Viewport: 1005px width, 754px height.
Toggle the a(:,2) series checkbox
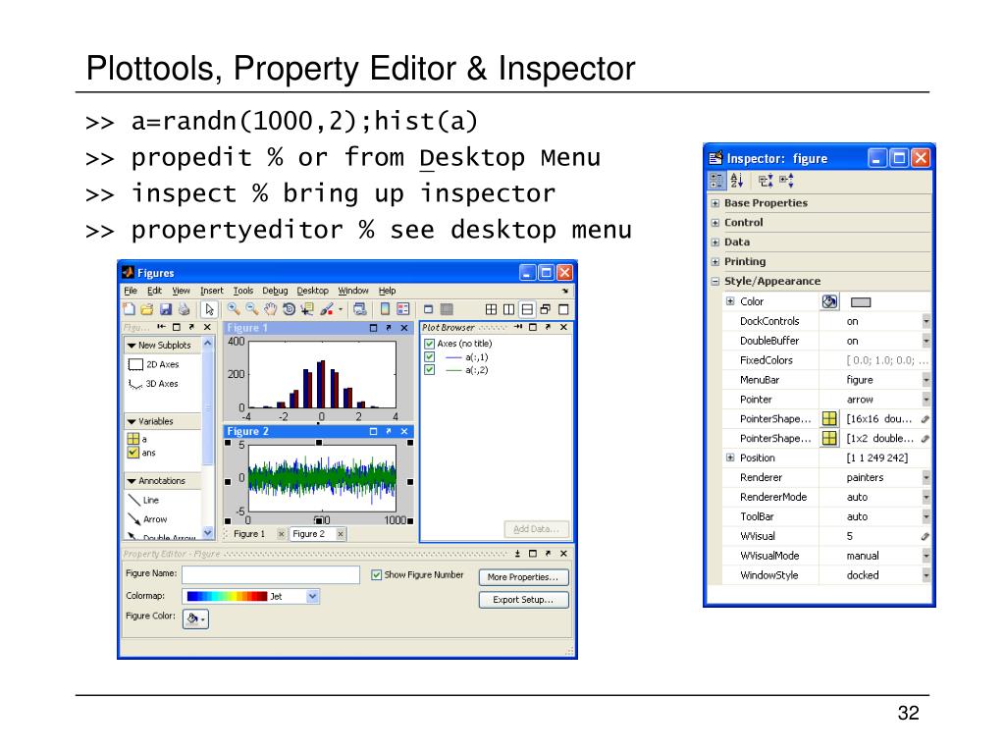click(x=430, y=370)
